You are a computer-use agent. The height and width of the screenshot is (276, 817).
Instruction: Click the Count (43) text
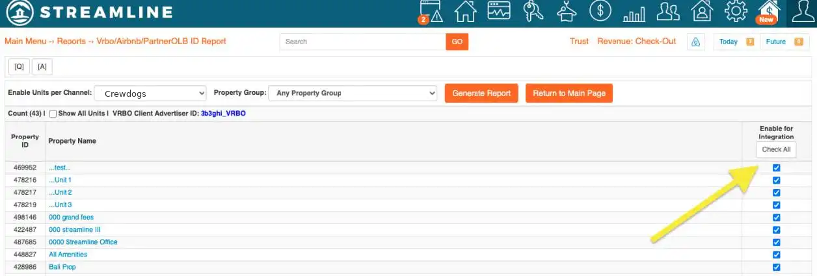[24, 113]
